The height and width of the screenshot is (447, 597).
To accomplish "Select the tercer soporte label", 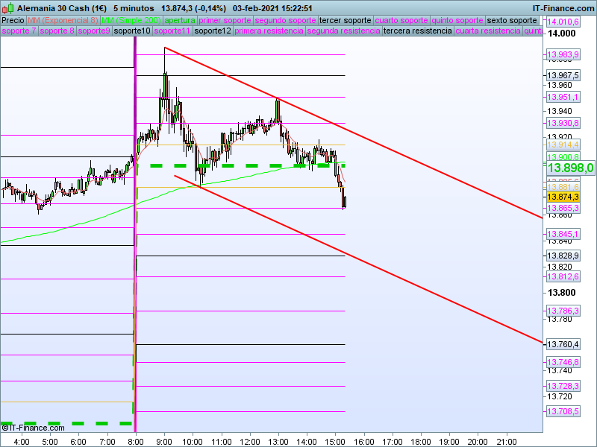I will (x=345, y=20).
